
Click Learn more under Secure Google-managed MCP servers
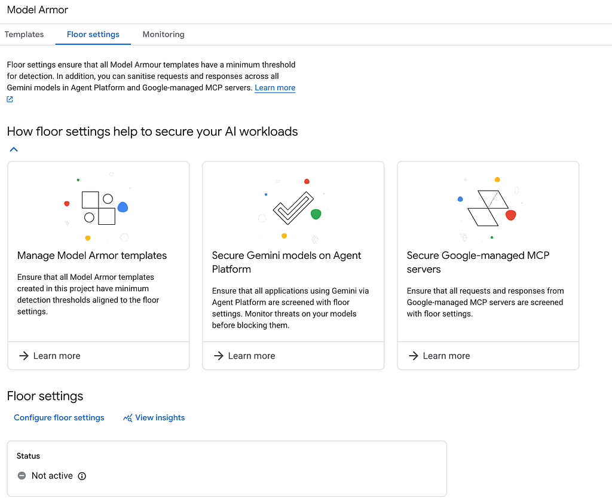[x=446, y=356]
